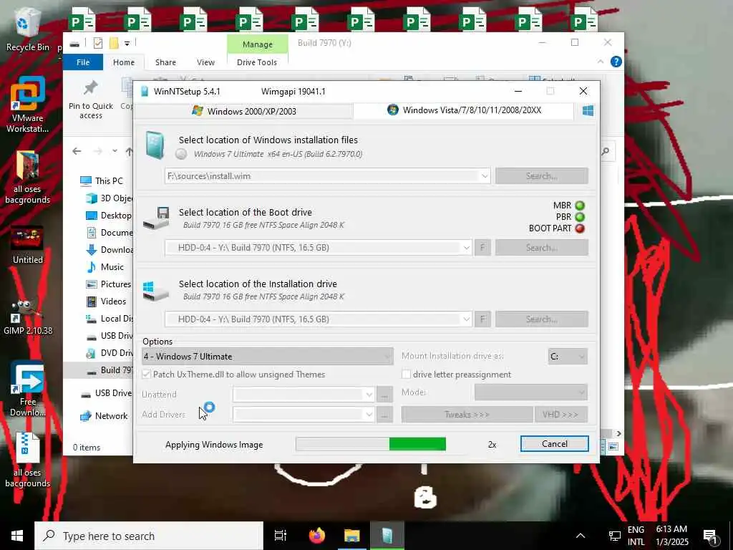Open the Mode dropdown
Viewport: 733px width, 550px height.
530,392
